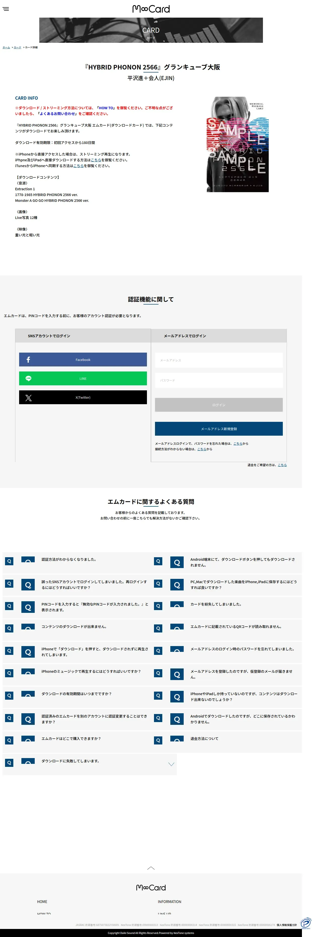Click Q icon beside ダウンロードの有効期間 question
Viewport: 312px width, 937px height.
click(9, 695)
